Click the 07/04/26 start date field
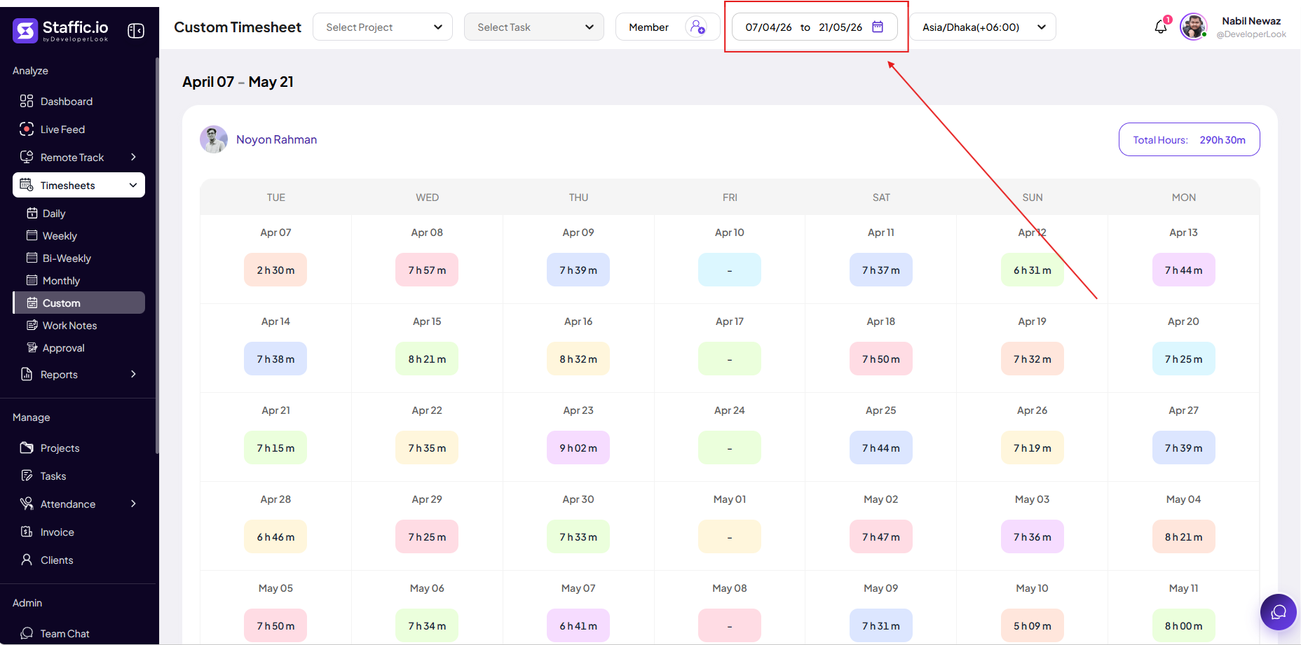The image size is (1301, 645). [x=768, y=27]
